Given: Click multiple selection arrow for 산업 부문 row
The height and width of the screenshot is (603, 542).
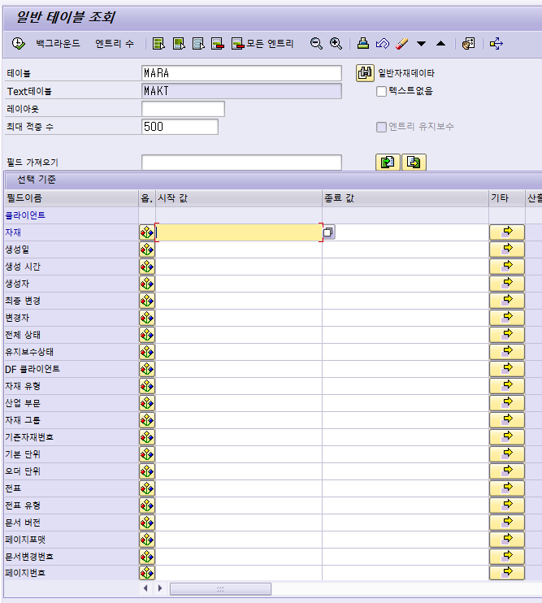Looking at the screenshot, I should pos(506,403).
